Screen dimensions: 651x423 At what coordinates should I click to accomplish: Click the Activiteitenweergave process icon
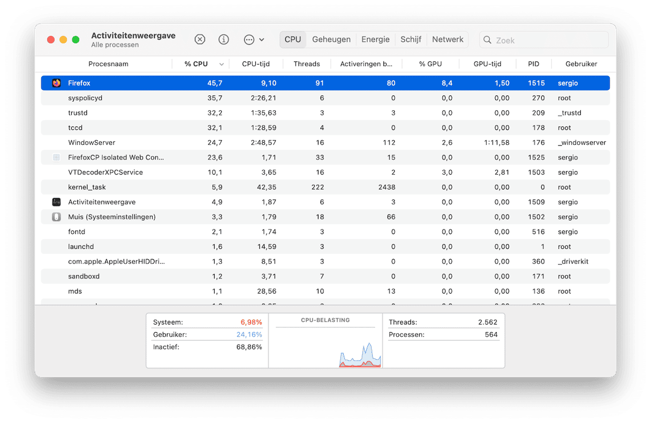coord(56,202)
